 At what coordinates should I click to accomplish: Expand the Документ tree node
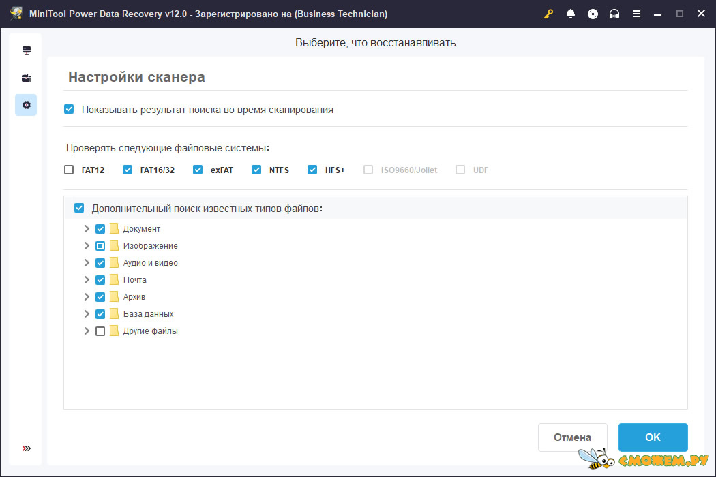click(87, 229)
